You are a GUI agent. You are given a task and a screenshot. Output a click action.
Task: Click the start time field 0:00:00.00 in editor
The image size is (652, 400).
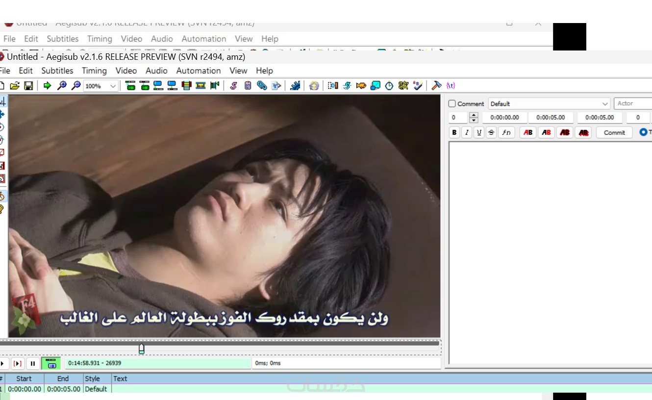pyautogui.click(x=504, y=118)
